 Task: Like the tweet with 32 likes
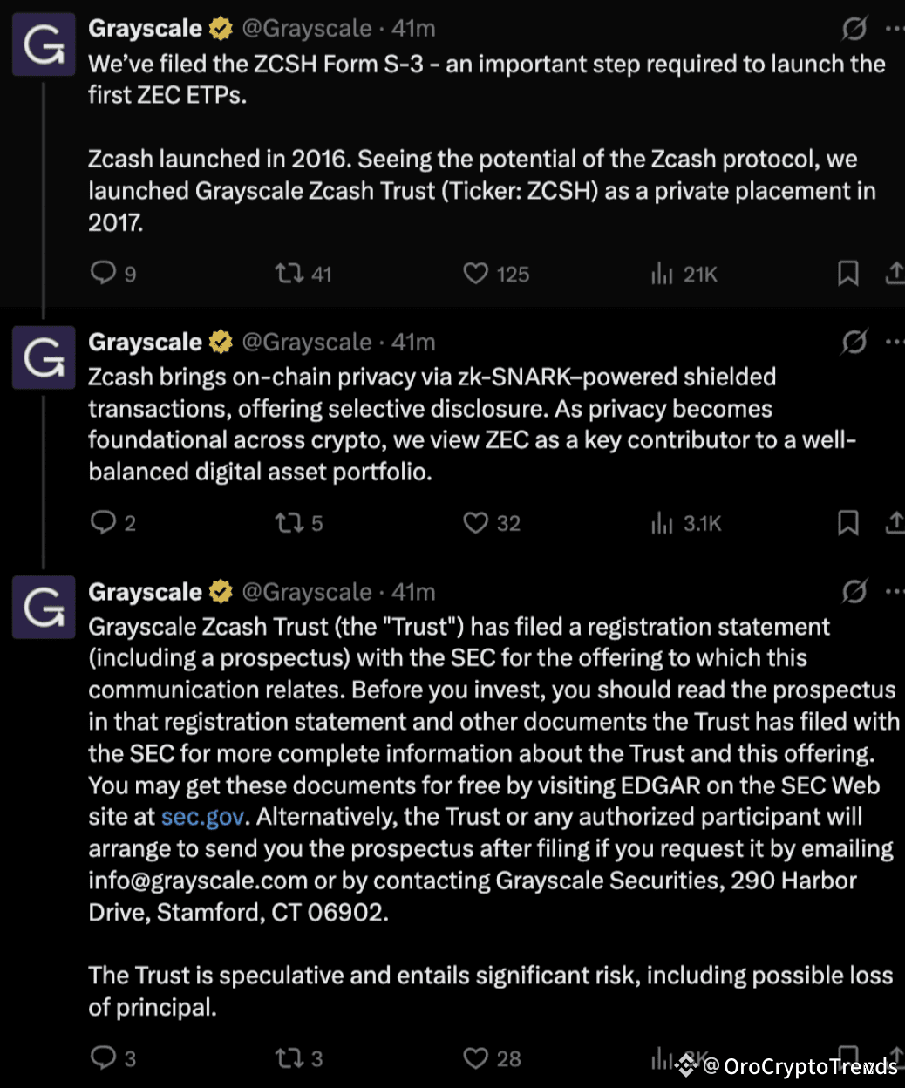(x=476, y=523)
